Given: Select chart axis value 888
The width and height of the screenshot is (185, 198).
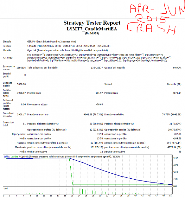Looking at the screenshot, I should 175,186.
